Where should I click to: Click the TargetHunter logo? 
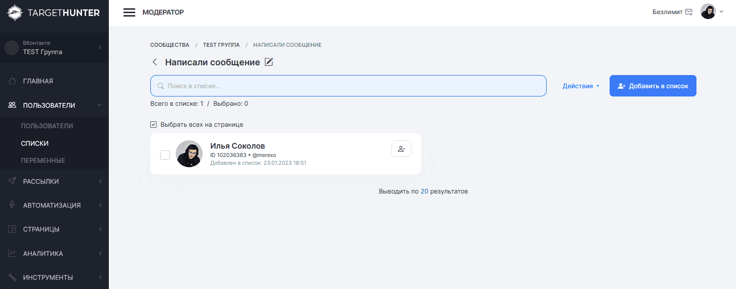tap(54, 13)
